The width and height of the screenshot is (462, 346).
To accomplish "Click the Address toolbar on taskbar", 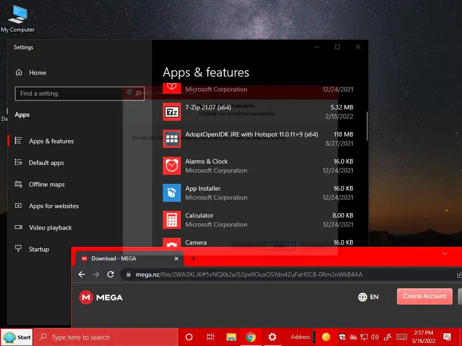I will tap(300, 337).
